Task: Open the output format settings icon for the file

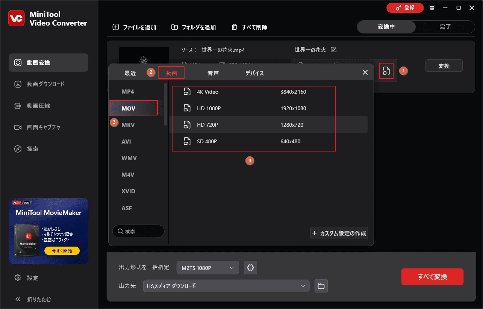Action: click(386, 71)
